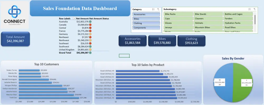Click the $27,296 data label

[83, 98]
